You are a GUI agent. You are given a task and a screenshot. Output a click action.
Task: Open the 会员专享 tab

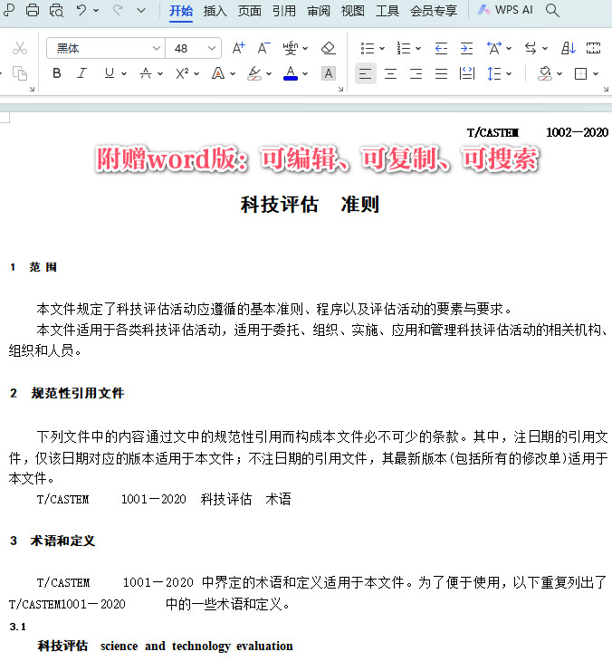pyautogui.click(x=434, y=11)
